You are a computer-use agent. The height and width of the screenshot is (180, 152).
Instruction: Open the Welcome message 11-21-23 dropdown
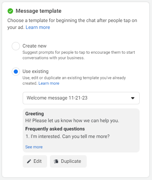click(81, 98)
